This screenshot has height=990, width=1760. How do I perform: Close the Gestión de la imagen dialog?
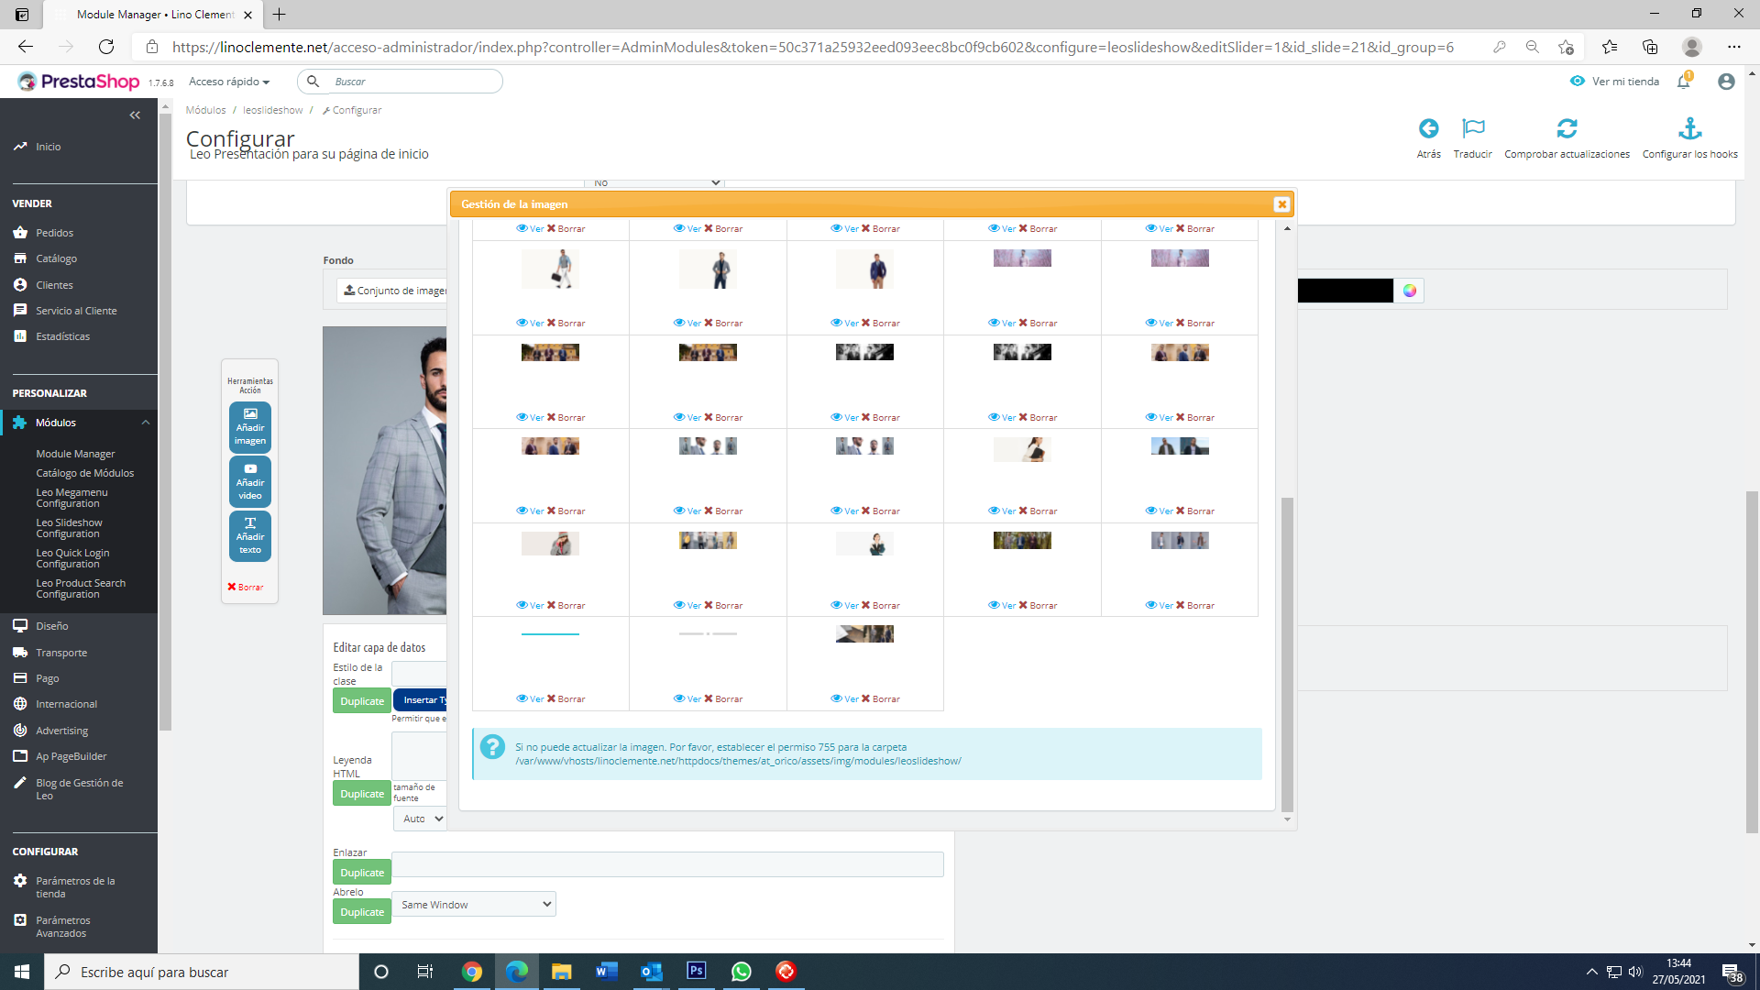coord(1281,204)
